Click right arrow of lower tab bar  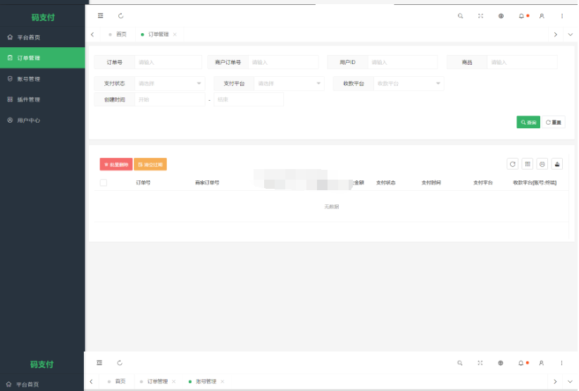coord(555,381)
